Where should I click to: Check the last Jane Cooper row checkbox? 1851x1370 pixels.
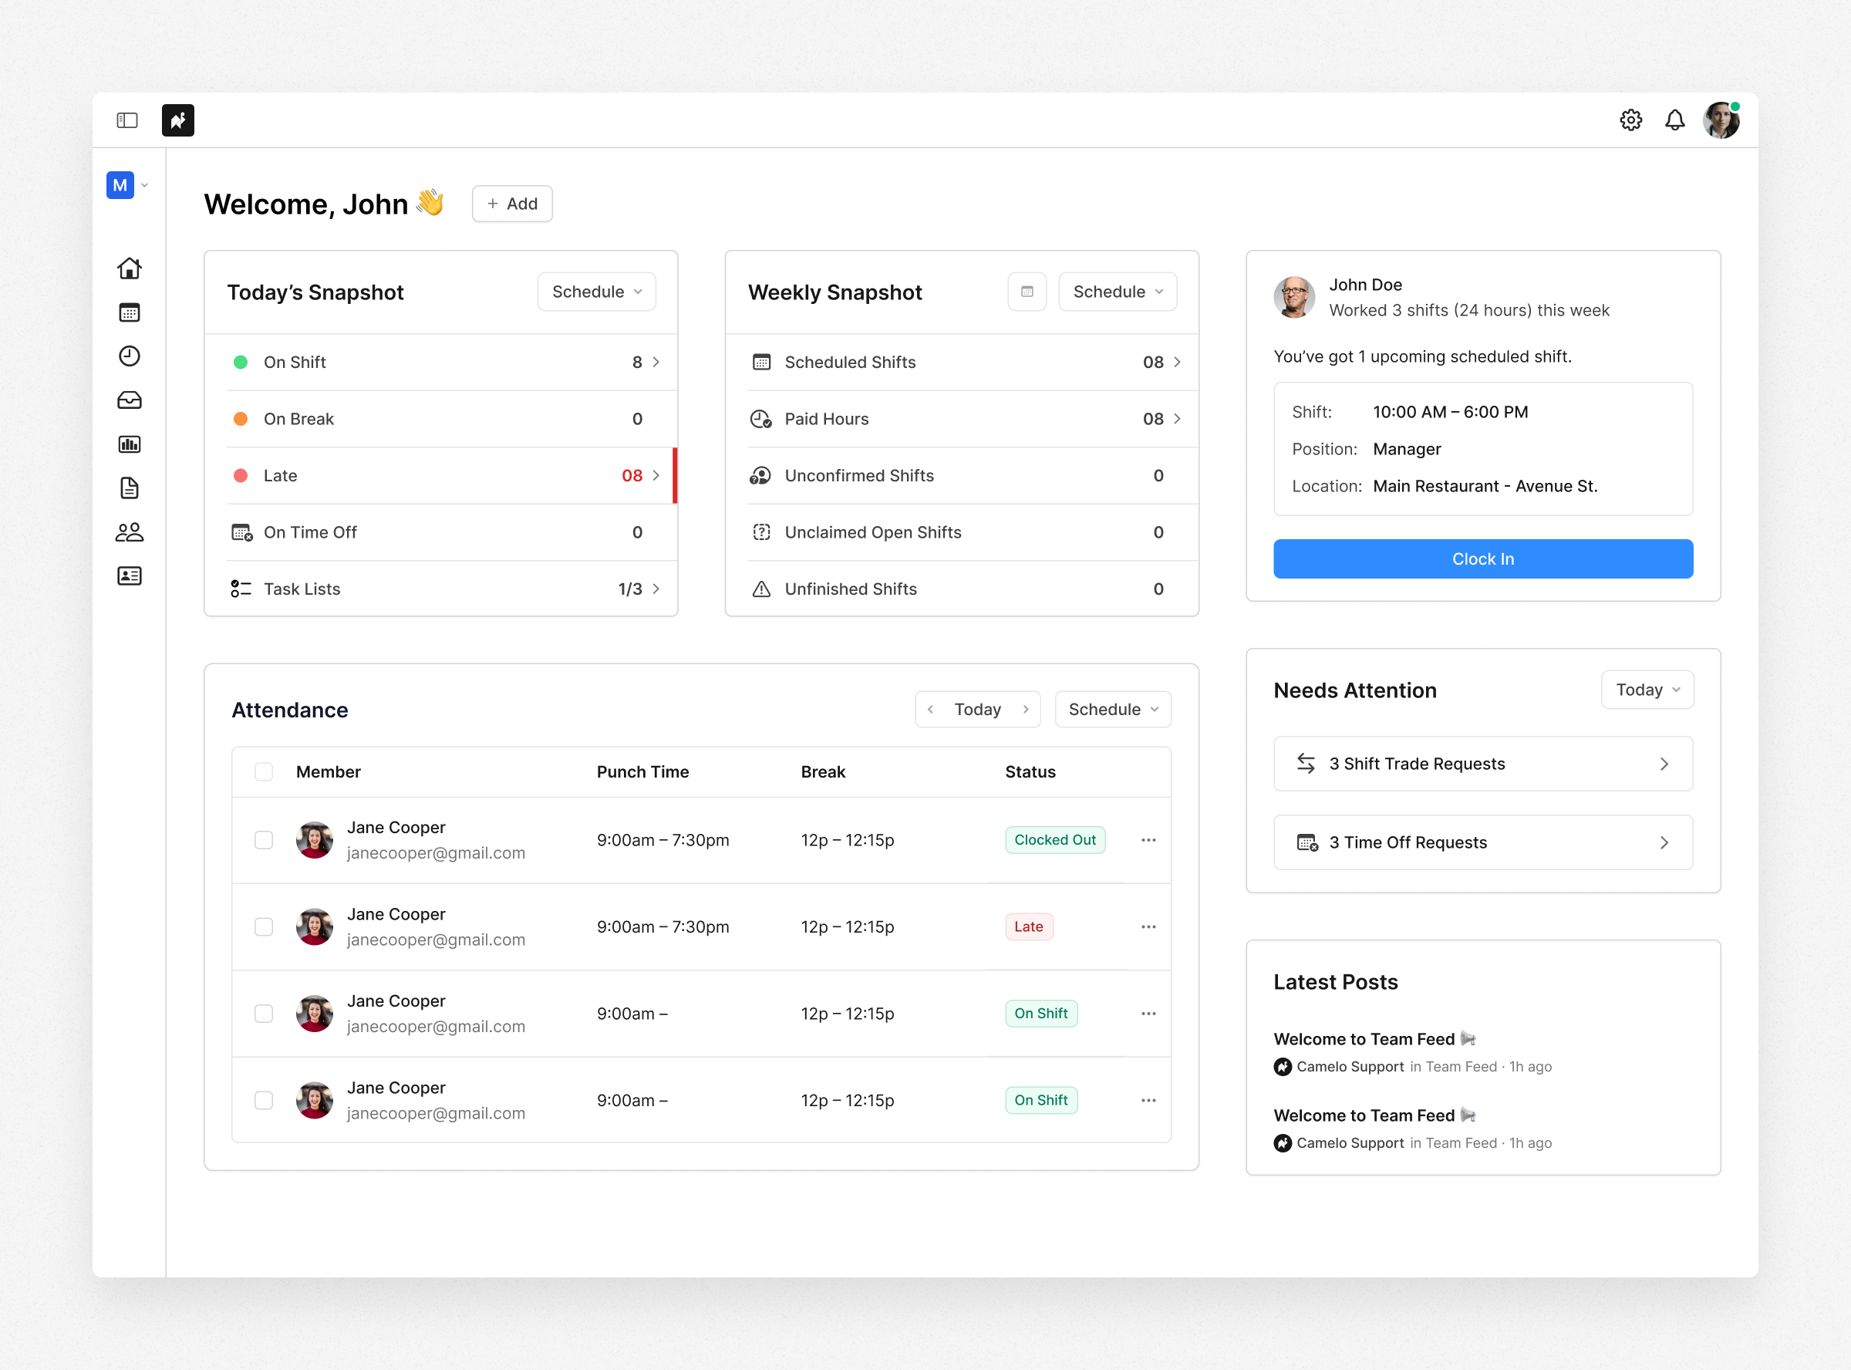point(264,1101)
